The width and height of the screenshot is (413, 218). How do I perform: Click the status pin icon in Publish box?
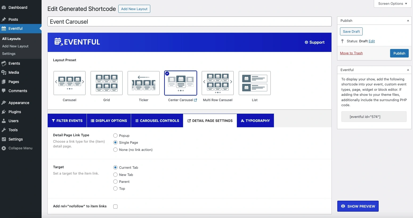pos(342,41)
